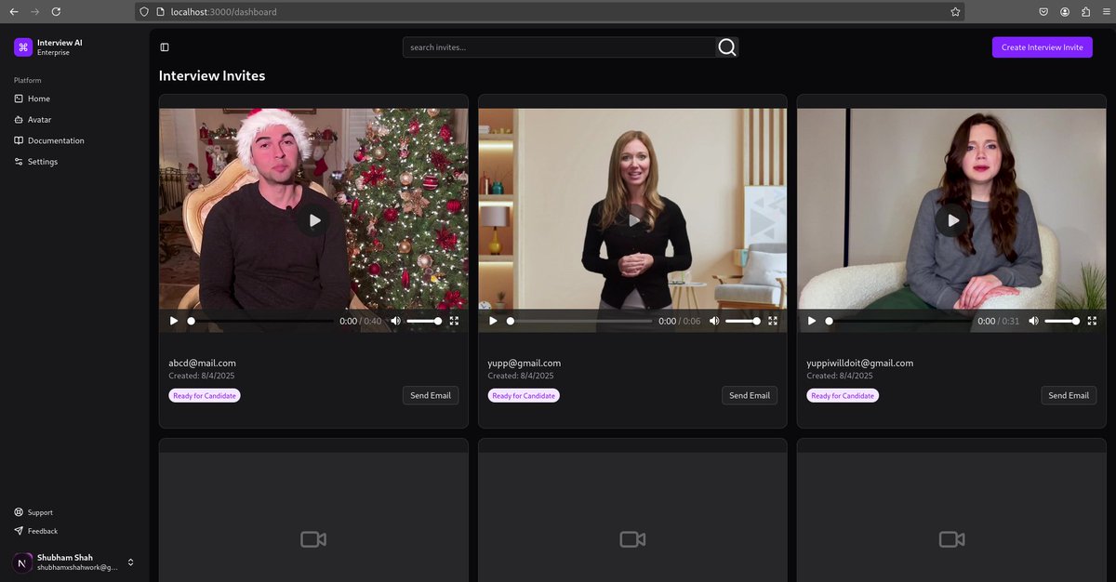Mute the yuppiwilldoit@gmail.com video
This screenshot has width=1116, height=582.
(x=1033, y=321)
